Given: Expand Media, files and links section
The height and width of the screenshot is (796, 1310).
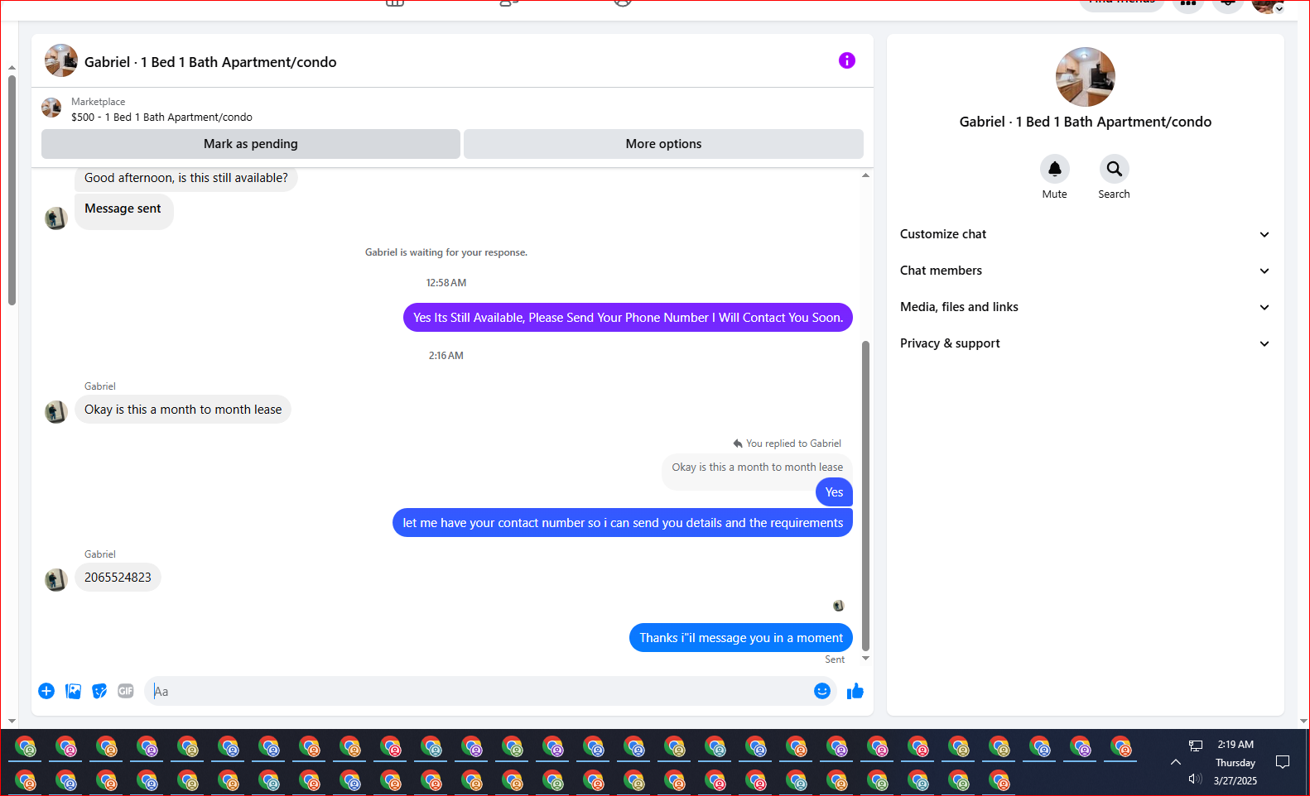Looking at the screenshot, I should tap(1085, 307).
